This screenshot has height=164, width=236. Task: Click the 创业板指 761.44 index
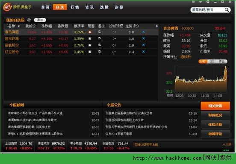pos(116,146)
